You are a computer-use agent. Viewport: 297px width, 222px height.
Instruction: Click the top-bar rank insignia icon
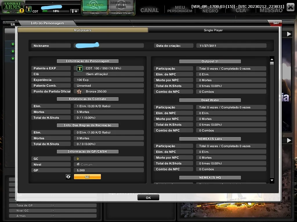28,9
